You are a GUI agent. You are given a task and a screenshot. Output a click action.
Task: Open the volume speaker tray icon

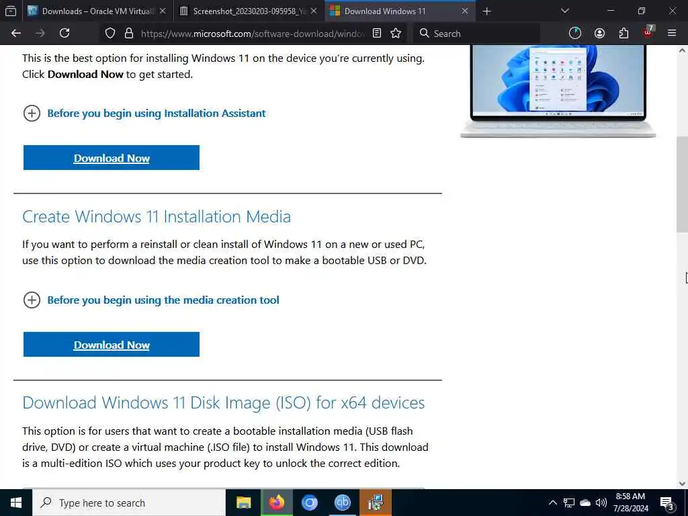point(601,503)
